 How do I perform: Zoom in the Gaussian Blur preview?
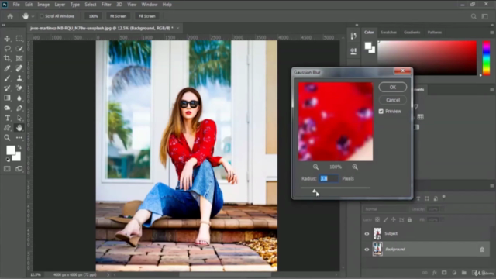(355, 167)
